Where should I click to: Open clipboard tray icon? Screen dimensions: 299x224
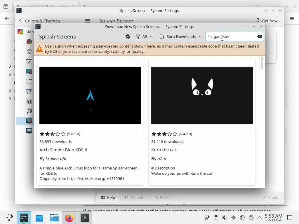point(216,218)
